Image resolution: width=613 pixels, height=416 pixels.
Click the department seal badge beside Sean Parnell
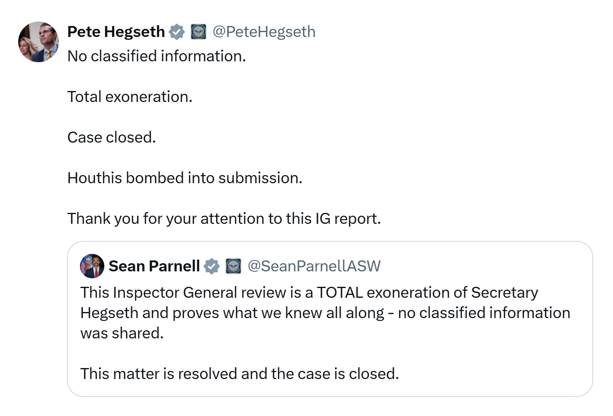233,266
